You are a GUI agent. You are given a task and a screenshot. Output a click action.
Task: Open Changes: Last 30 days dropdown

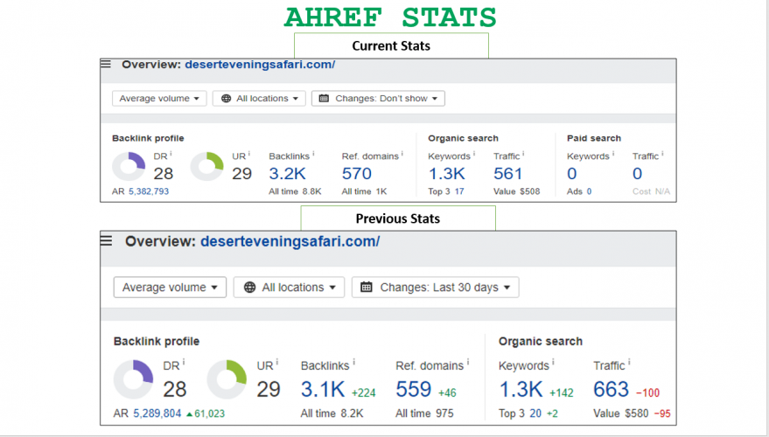point(435,287)
